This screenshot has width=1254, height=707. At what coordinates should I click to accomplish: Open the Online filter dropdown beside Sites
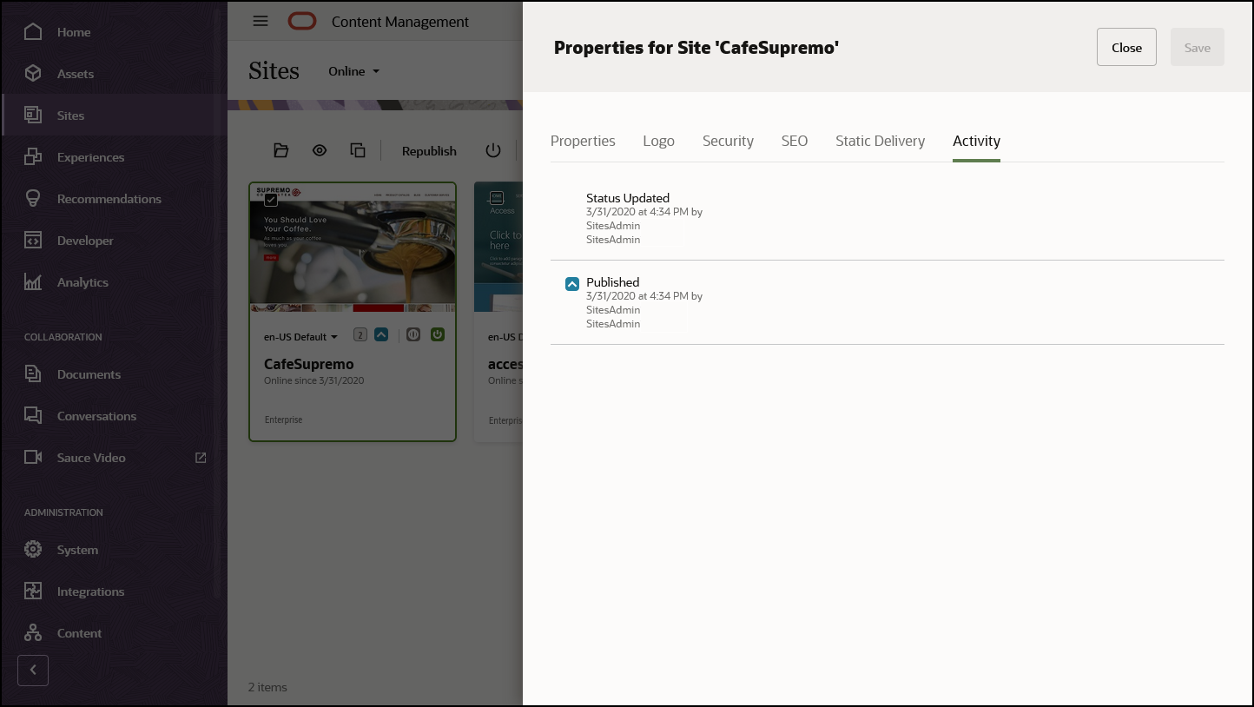[354, 71]
